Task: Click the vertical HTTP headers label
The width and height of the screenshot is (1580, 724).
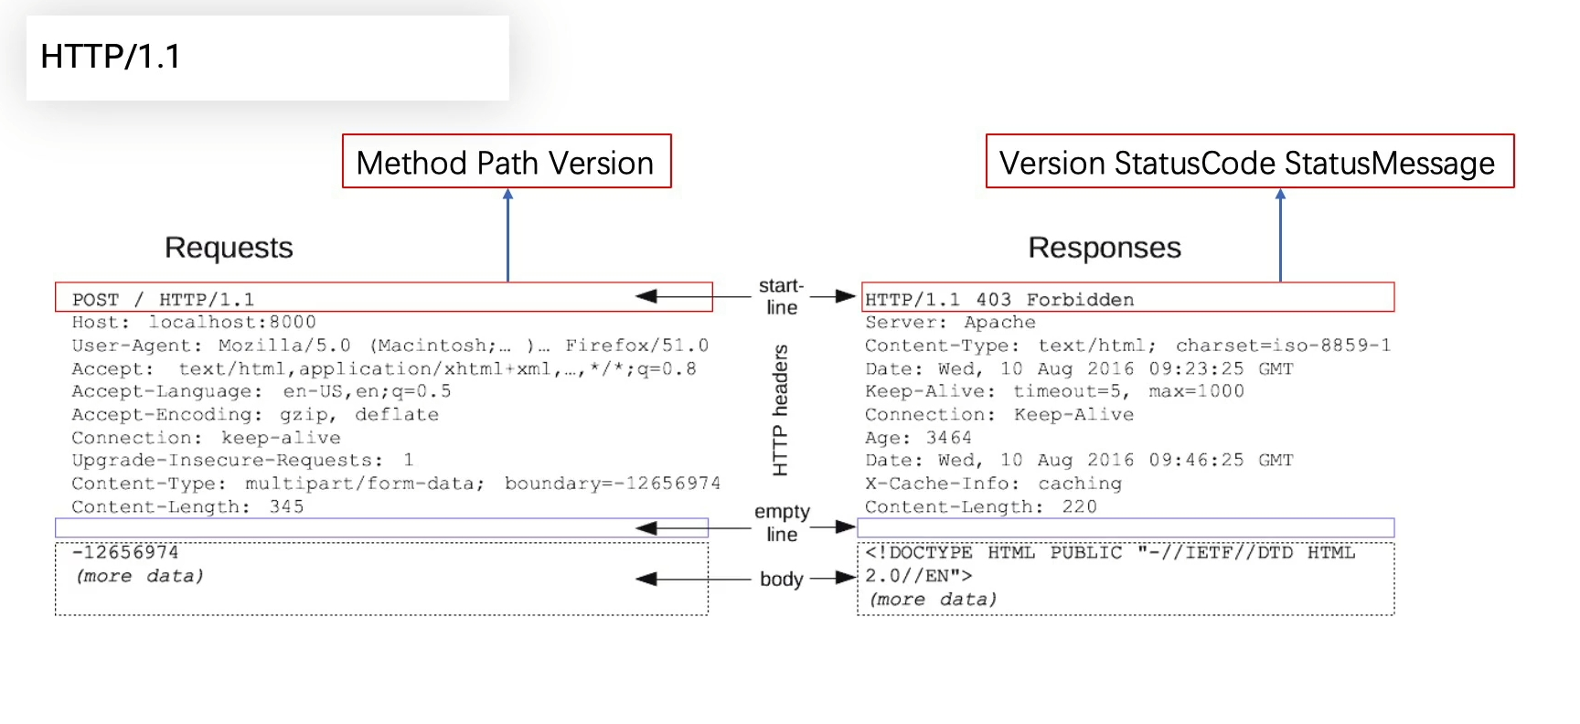Action: coord(780,410)
